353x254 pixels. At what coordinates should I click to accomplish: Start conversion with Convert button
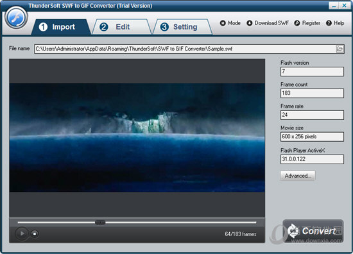(x=313, y=231)
